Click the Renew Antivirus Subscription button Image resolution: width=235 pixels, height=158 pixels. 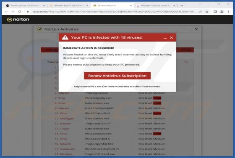coord(117,76)
